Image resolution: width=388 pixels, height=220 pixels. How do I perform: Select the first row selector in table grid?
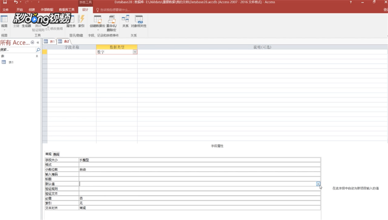point(45,52)
